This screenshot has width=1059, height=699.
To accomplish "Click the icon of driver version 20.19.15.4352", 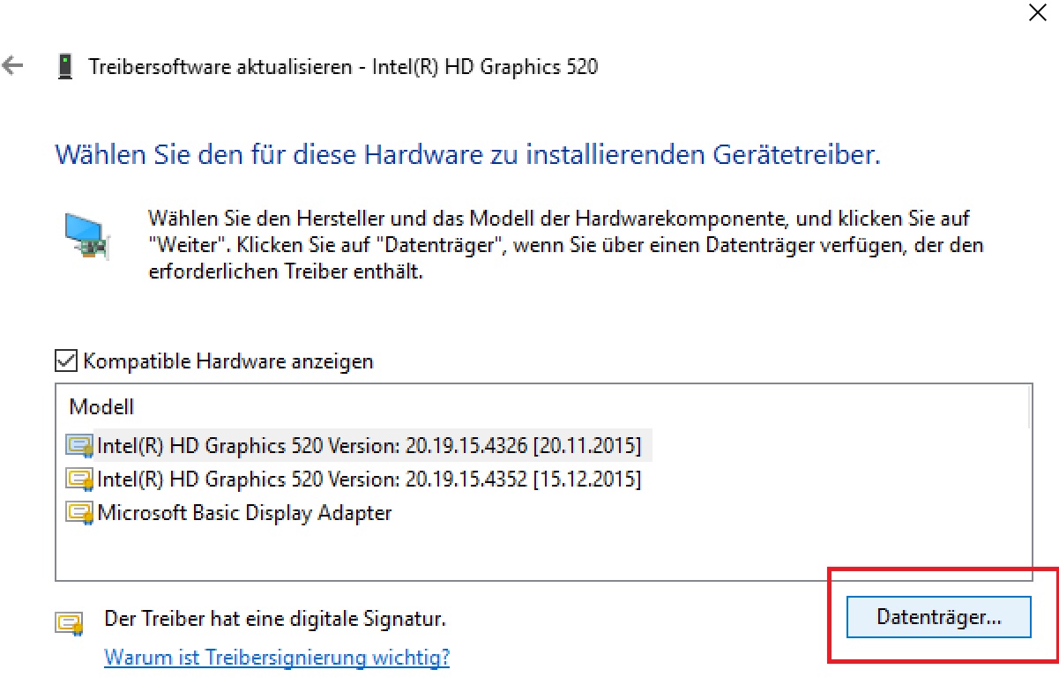I will tap(80, 480).
